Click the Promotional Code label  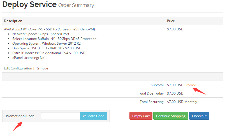click(20, 116)
